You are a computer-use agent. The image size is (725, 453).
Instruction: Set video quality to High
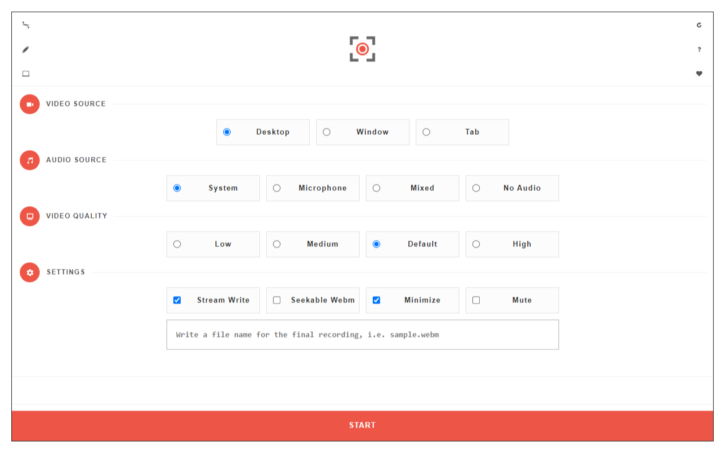tap(512, 244)
